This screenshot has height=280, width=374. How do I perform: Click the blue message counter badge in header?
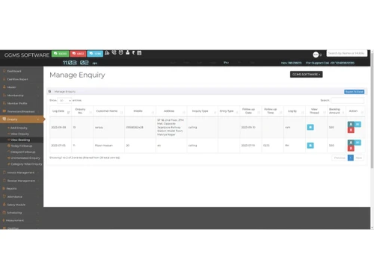click(x=95, y=54)
